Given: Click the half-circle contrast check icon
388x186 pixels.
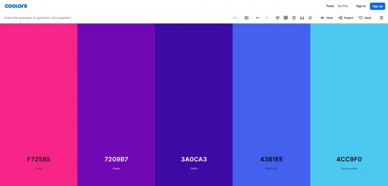Looking at the screenshot, I should coord(294,18).
